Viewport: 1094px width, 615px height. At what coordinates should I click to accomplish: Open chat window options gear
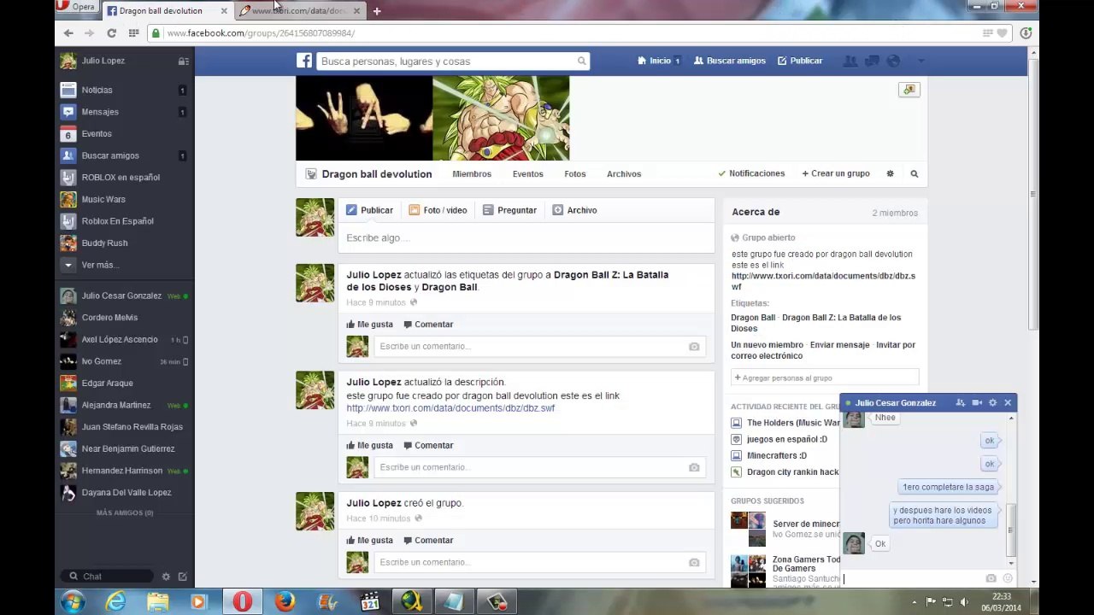pyautogui.click(x=992, y=402)
